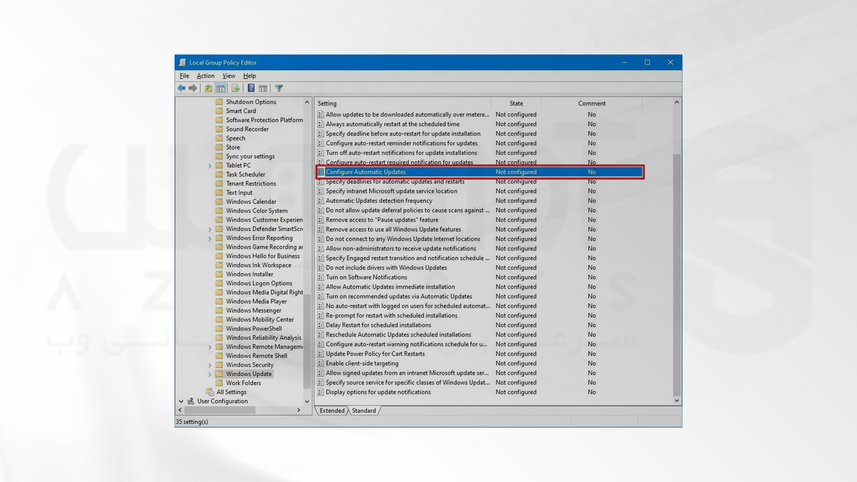Screen dimensions: 857x482
Task: Click policy icon beside Automatic Updates detection frequency
Action: (x=320, y=201)
